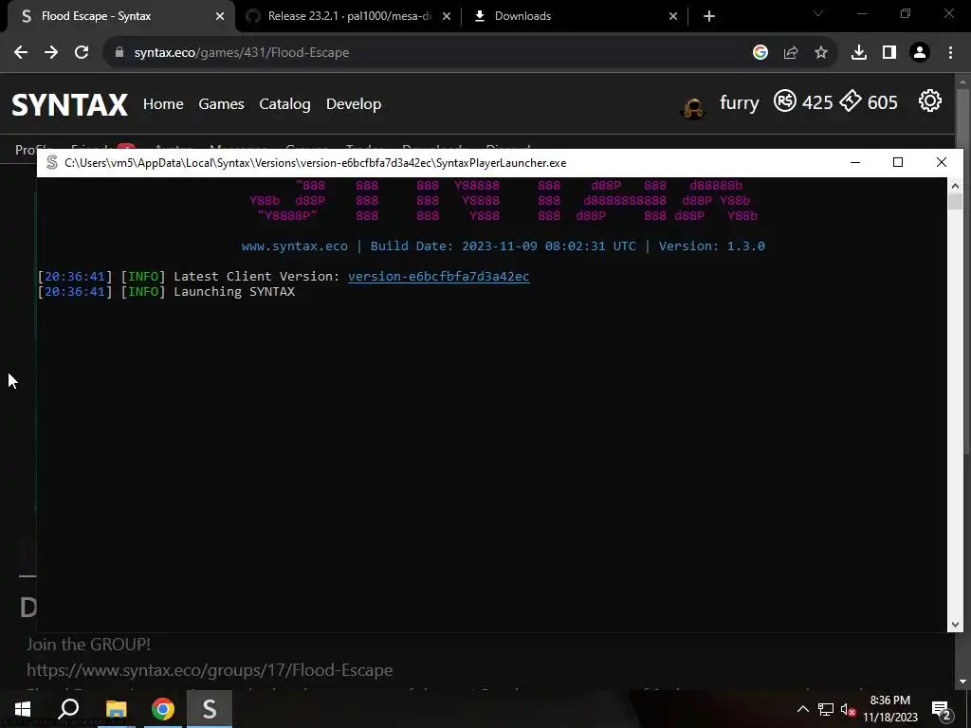971x728 pixels.
Task: Click the muted volume tray icon
Action: pyautogui.click(x=847, y=709)
